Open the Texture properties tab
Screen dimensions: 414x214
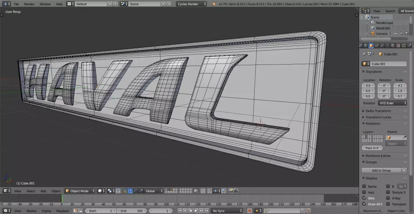[x=398, y=46]
